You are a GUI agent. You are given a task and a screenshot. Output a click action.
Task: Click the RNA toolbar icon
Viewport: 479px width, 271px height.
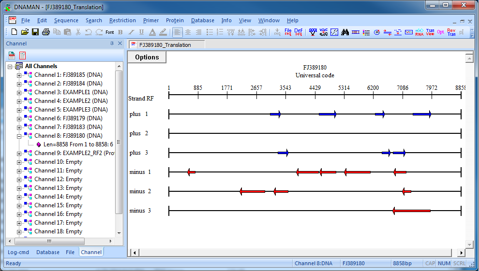point(419,32)
